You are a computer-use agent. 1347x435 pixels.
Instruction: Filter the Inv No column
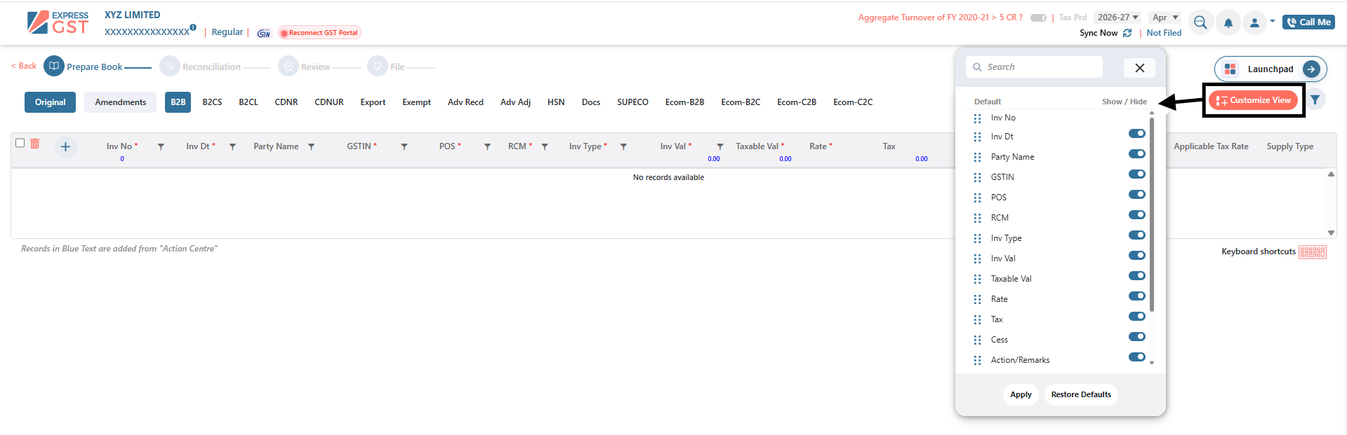point(161,146)
